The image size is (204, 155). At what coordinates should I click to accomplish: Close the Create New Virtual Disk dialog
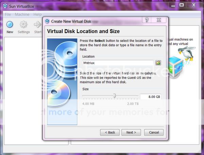[x=159, y=20]
